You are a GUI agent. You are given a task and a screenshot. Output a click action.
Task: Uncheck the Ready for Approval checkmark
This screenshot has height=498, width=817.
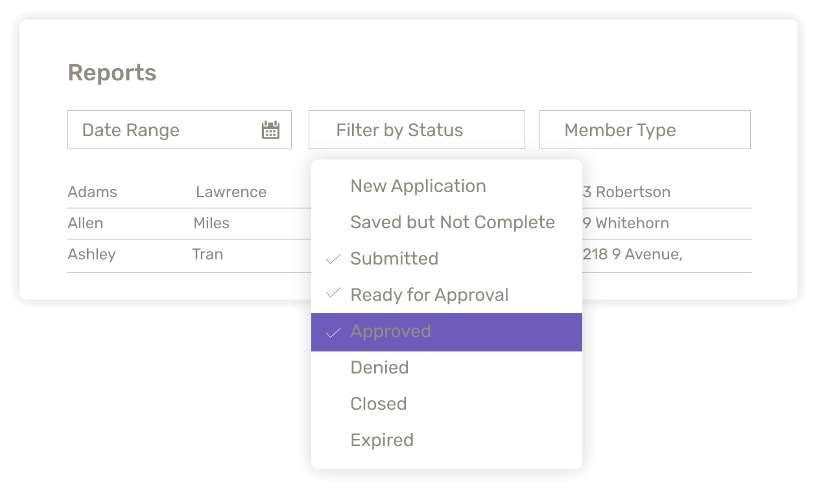(x=333, y=294)
